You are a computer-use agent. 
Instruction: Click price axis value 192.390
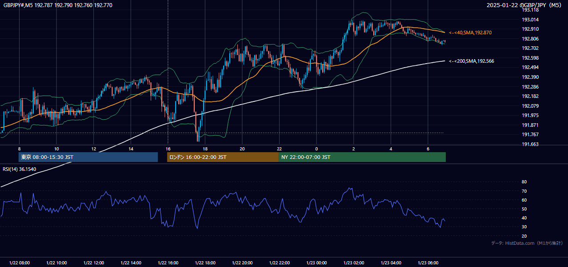[530, 77]
